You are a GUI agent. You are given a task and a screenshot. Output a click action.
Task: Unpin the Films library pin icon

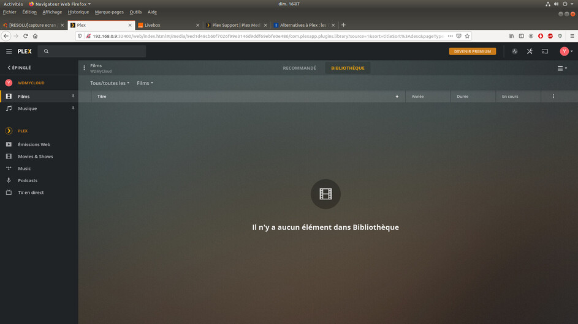tap(73, 96)
